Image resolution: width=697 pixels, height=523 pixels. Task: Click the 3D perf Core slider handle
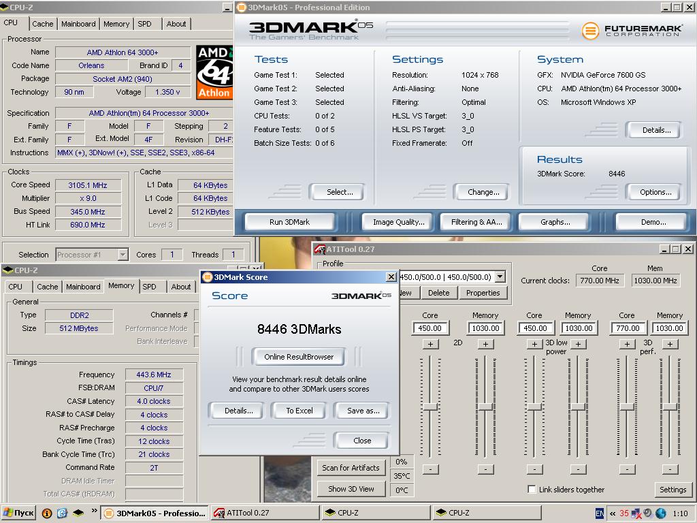pyautogui.click(x=627, y=407)
